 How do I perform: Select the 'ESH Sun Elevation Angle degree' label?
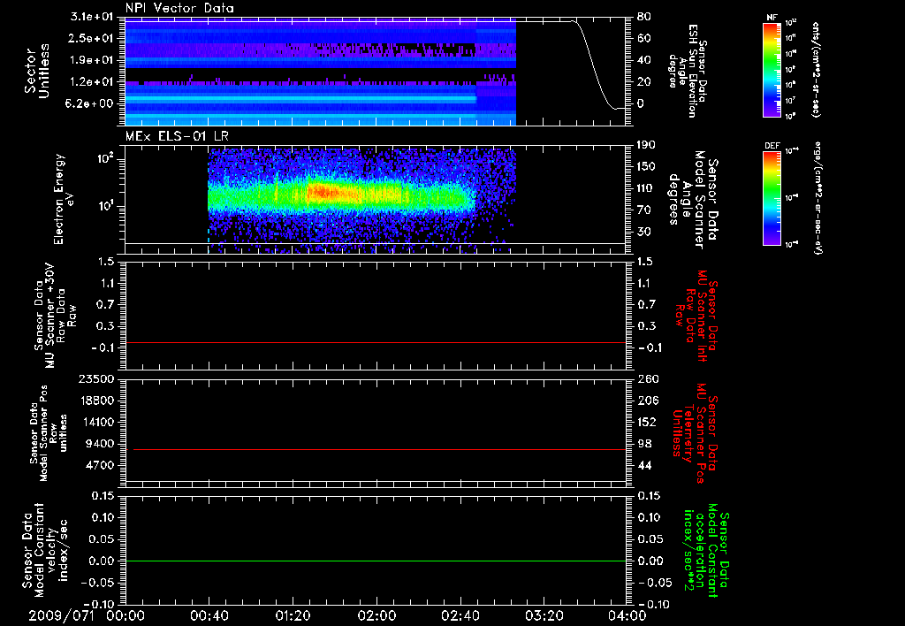click(687, 71)
